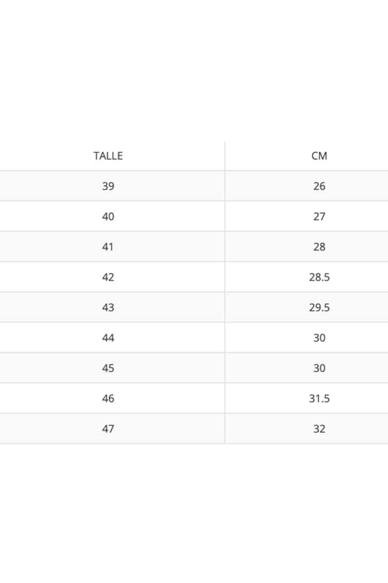Select size 40 cell
The width and height of the screenshot is (388, 583).
pyautogui.click(x=108, y=216)
